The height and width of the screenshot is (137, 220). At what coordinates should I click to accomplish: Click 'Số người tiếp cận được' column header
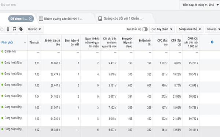pos(126,42)
